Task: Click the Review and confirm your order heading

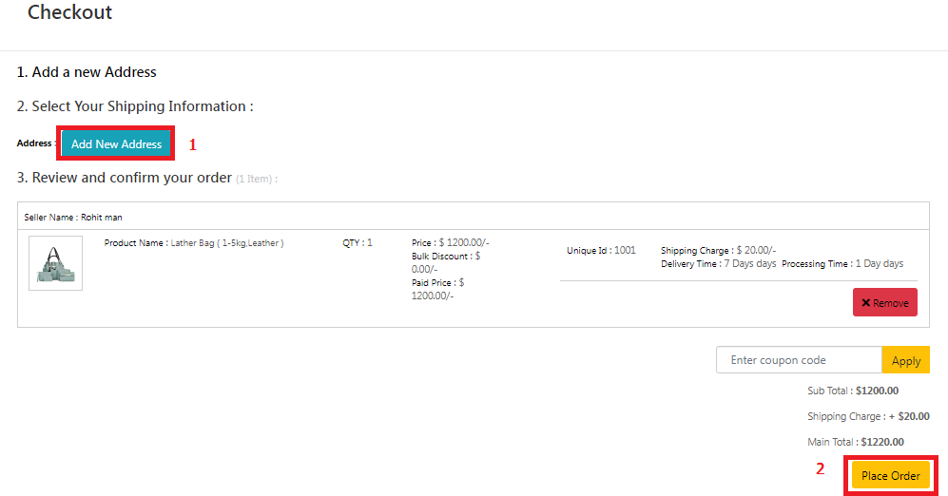Action: (125, 178)
